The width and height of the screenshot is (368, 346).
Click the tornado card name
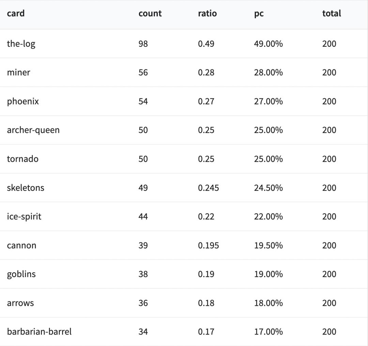22,159
